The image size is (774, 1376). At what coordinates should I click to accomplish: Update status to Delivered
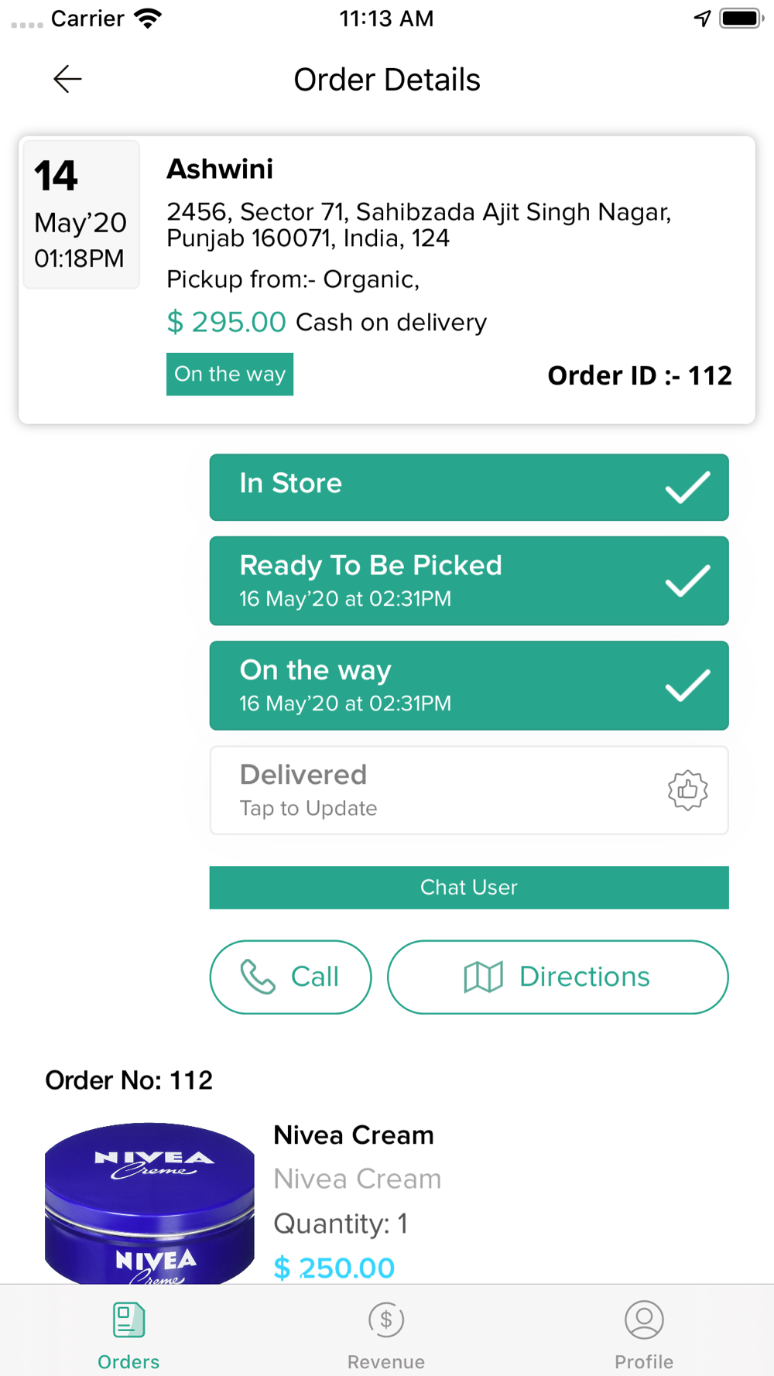pos(469,790)
